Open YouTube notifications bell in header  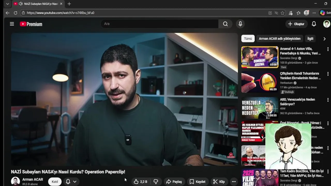pyautogui.click(x=314, y=24)
